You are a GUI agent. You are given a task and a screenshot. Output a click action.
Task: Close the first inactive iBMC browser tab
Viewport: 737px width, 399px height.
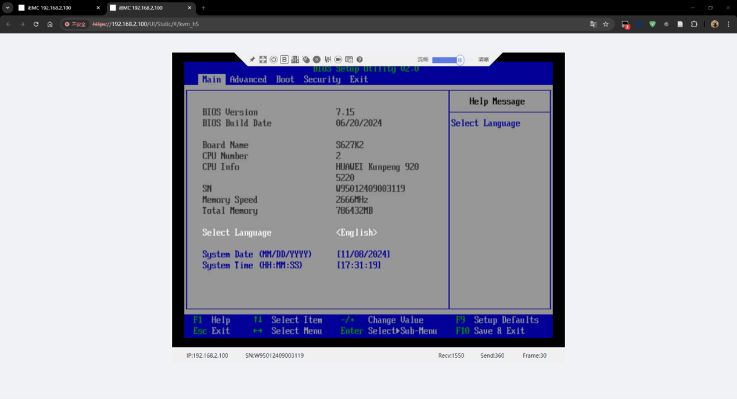click(x=98, y=8)
